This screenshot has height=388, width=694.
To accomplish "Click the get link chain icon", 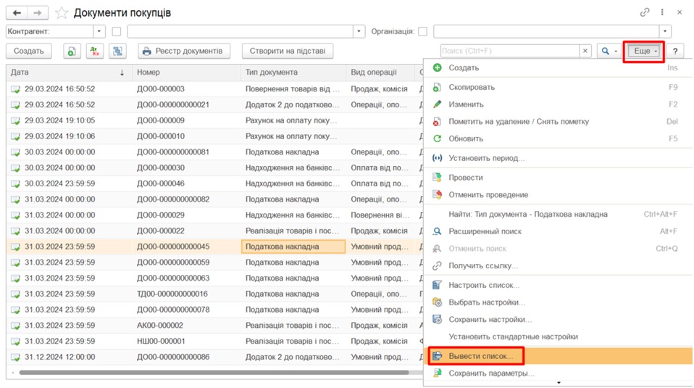I will tap(645, 12).
